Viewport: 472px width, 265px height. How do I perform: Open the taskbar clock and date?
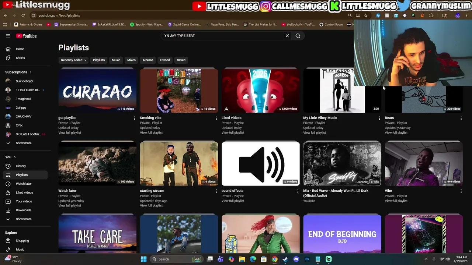(461, 259)
